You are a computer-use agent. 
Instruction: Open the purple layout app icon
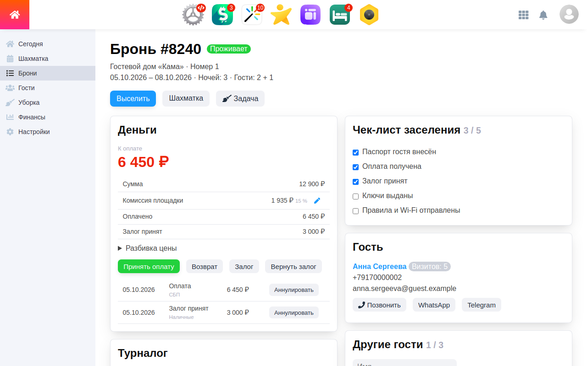point(310,15)
